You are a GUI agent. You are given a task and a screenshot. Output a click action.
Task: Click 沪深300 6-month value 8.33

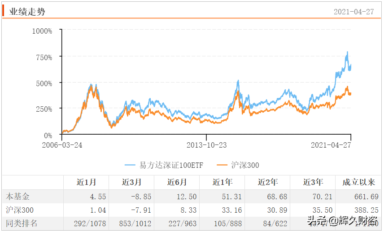tap(188, 210)
